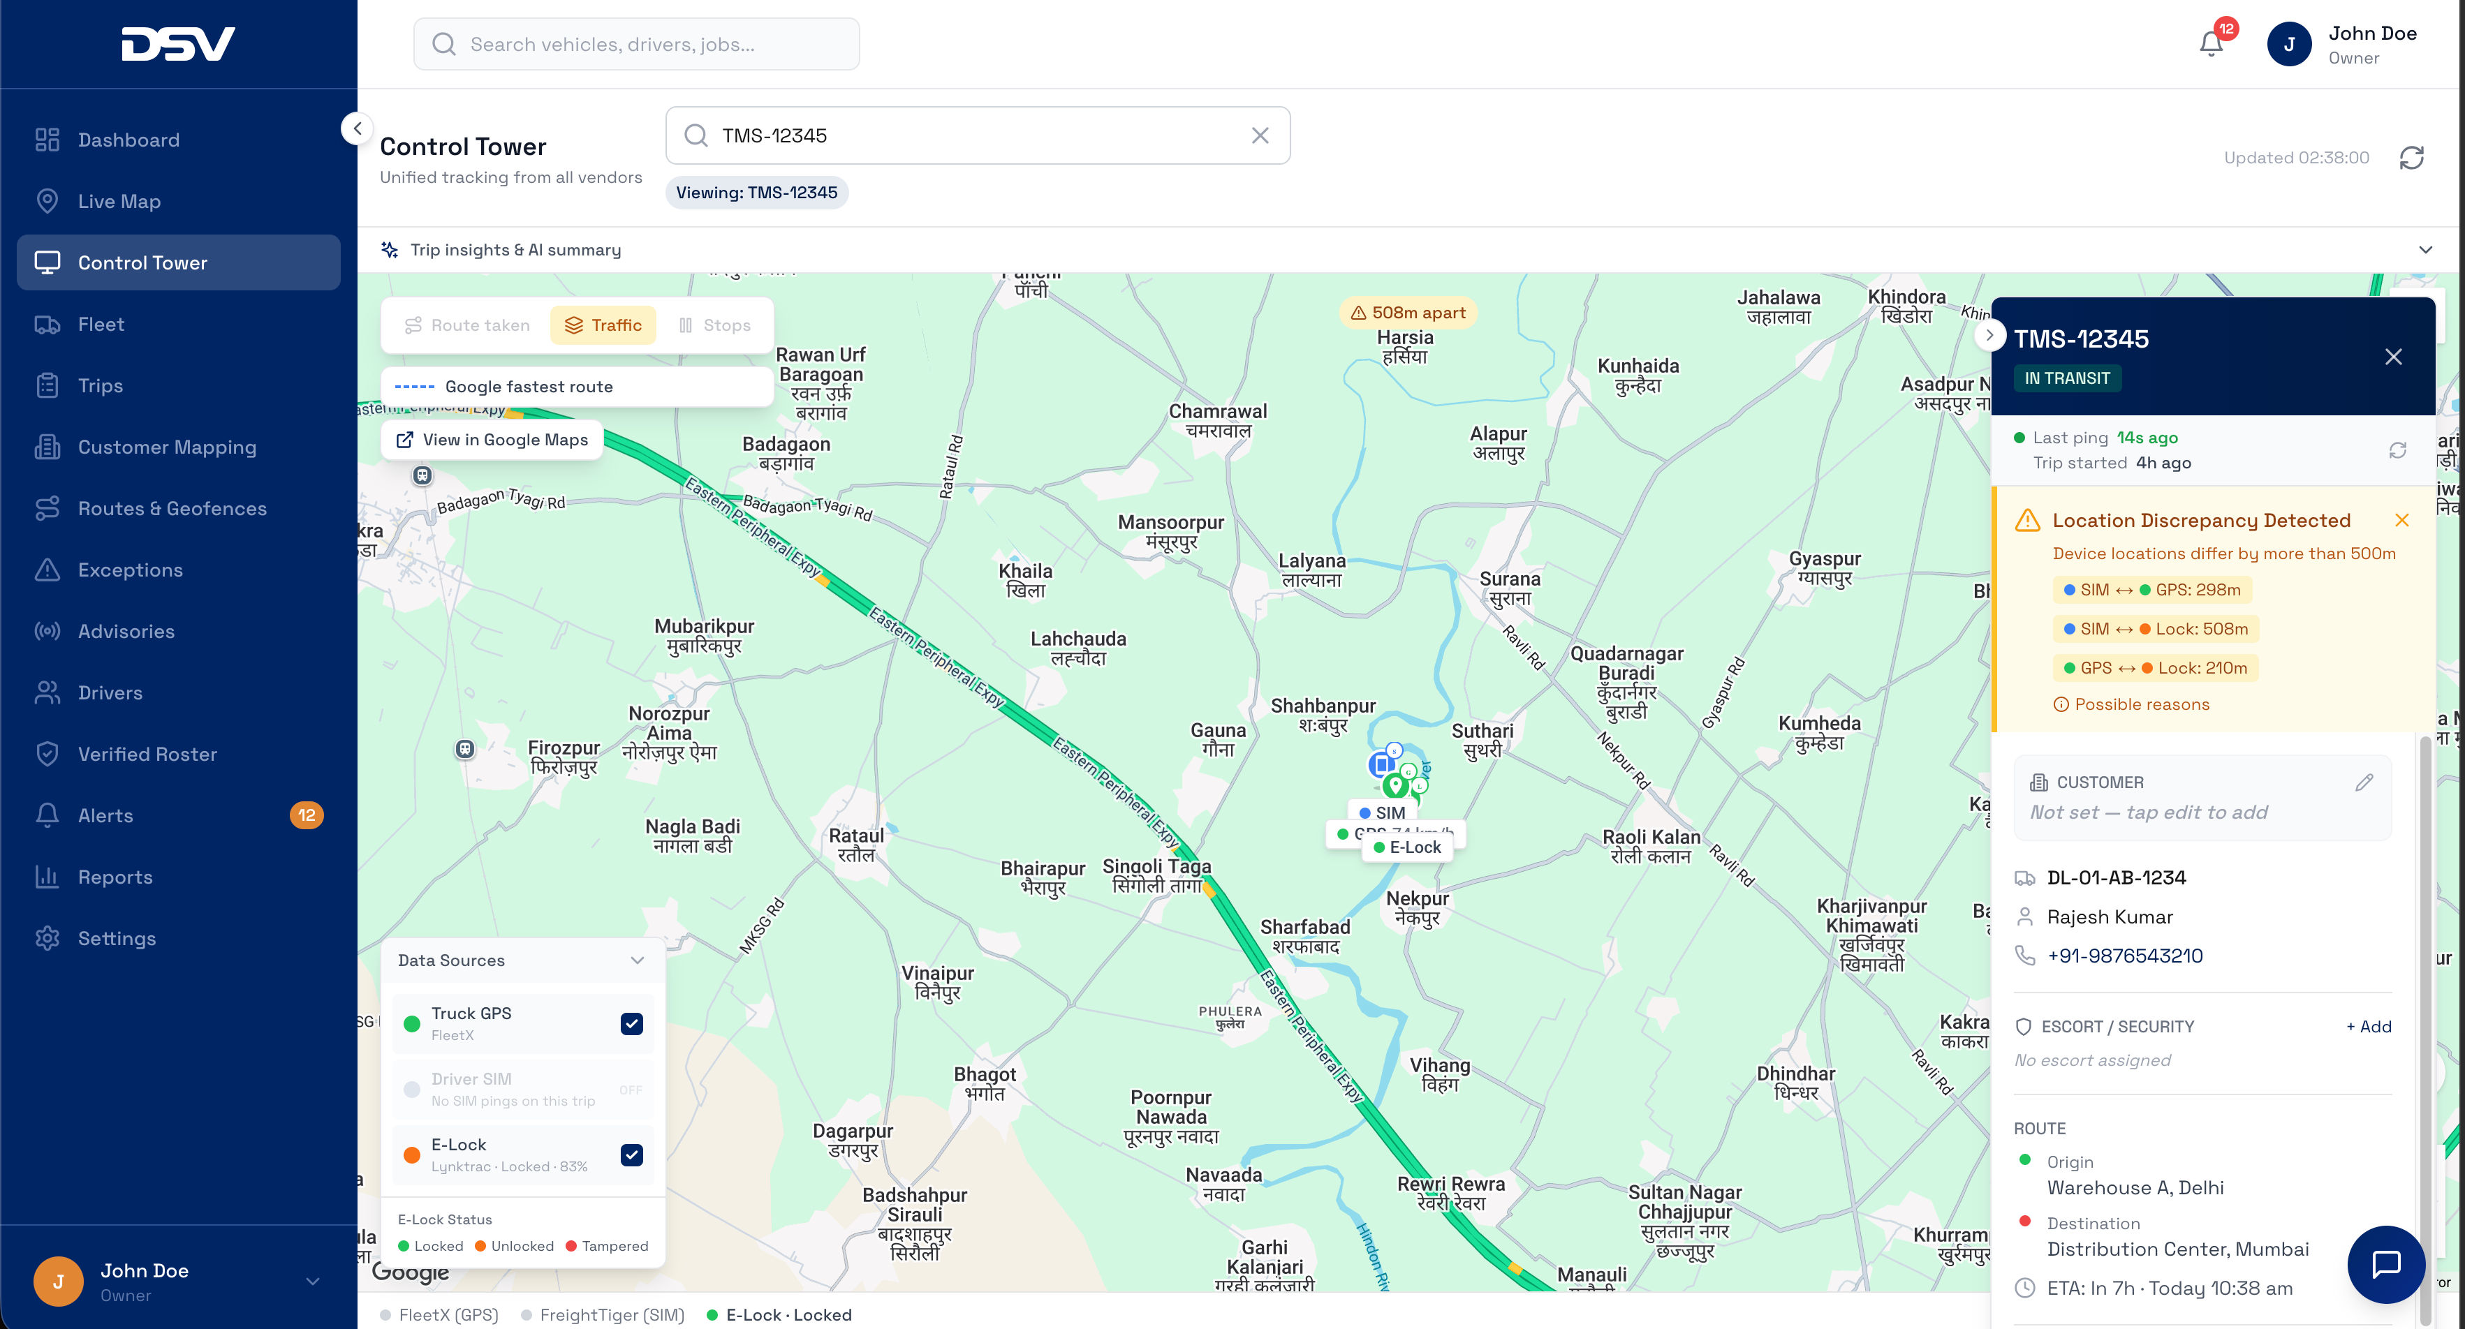Click SIM ↔ GPS: 298m chip

[x=2152, y=589]
